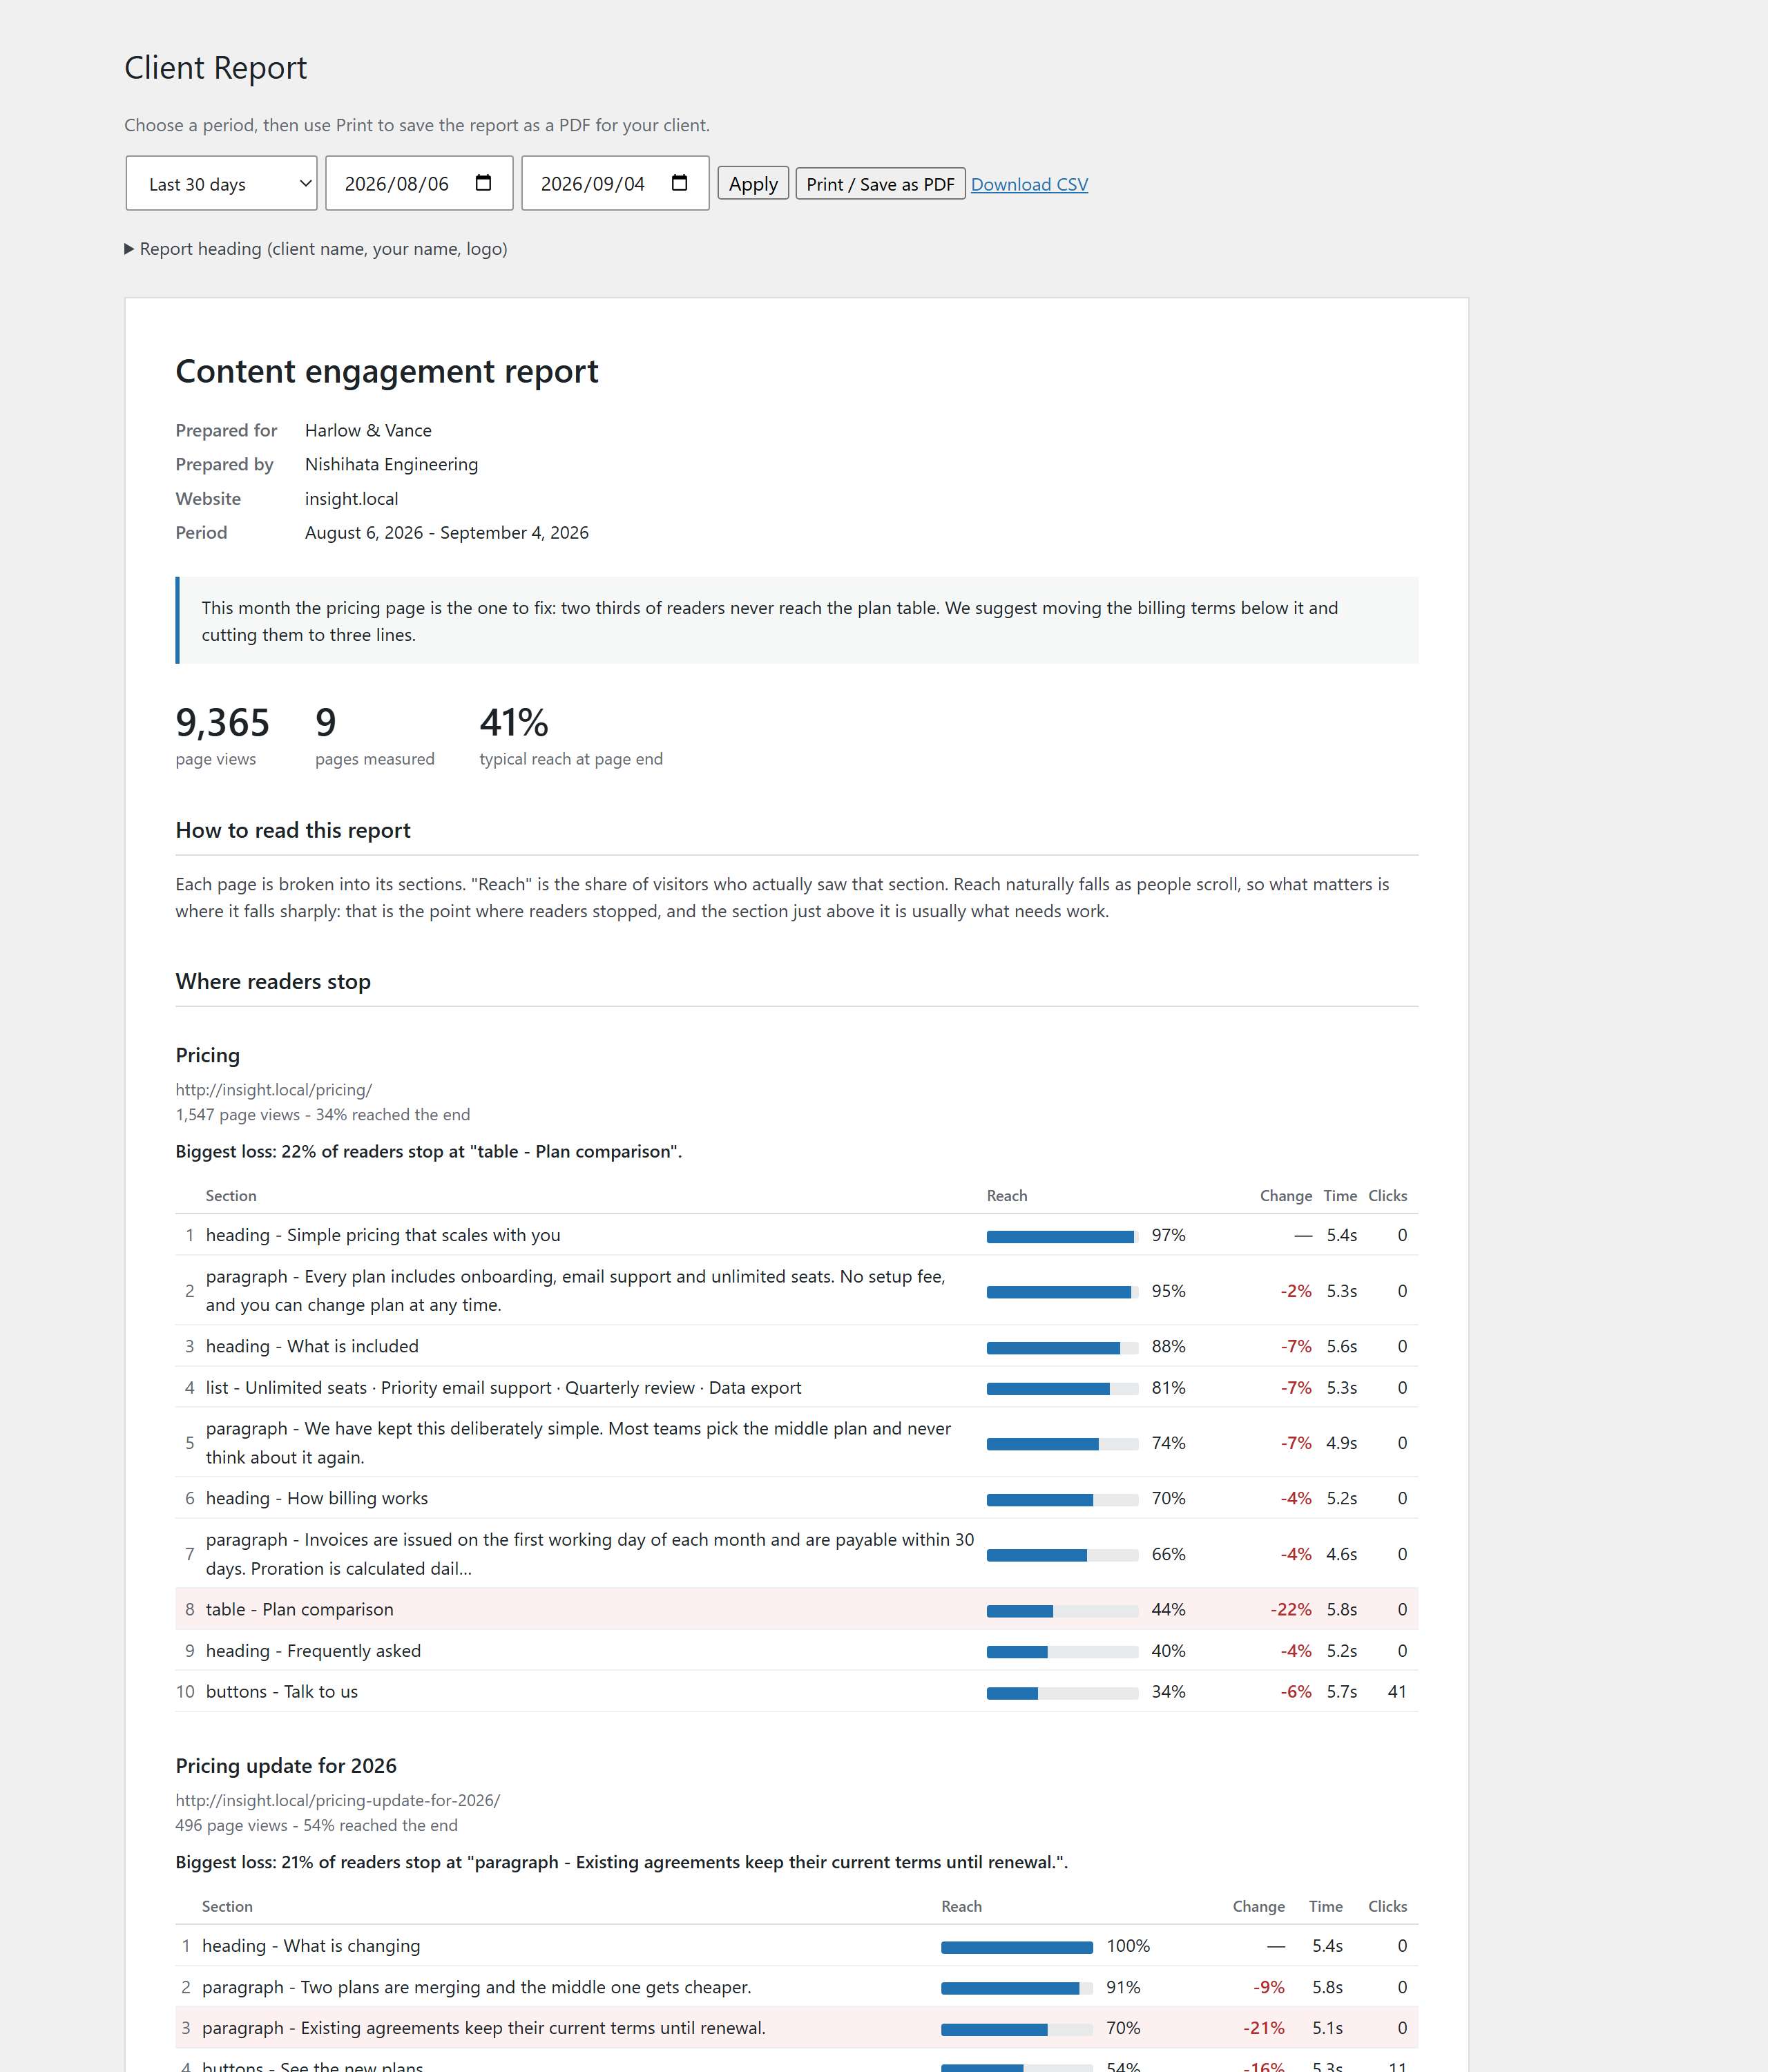Click 'Harlow & Vance' client name
Viewport: 1768px width, 2072px height.
tap(368, 430)
